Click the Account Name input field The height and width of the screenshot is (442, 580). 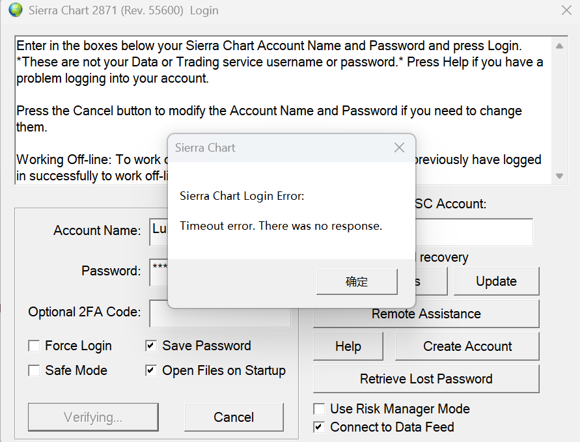pyautogui.click(x=158, y=230)
